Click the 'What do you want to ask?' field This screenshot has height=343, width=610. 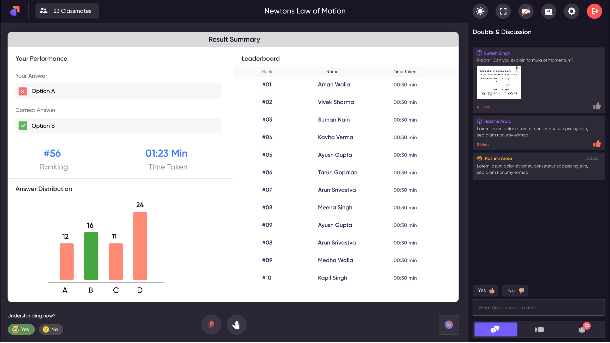[x=539, y=307]
